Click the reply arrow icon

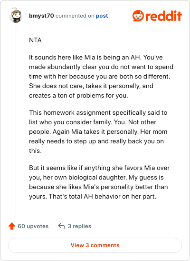(62, 226)
